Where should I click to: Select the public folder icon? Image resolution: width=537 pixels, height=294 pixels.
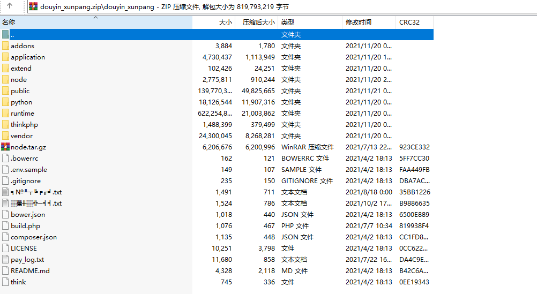tap(5, 91)
